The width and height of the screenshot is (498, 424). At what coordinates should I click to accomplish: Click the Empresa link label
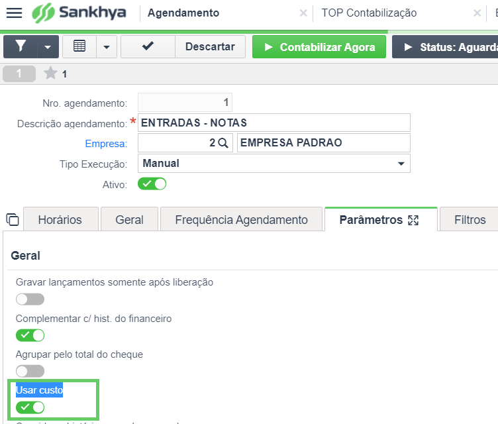[106, 144]
